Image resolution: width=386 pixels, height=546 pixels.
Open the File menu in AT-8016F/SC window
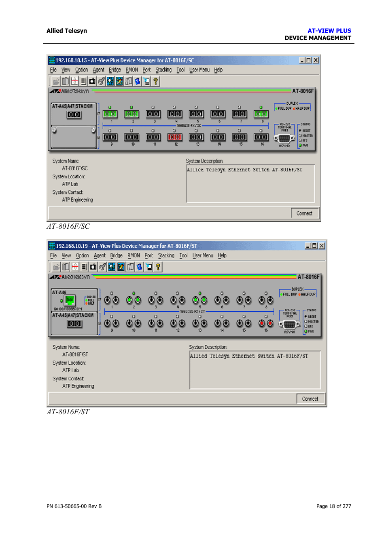coord(53,70)
